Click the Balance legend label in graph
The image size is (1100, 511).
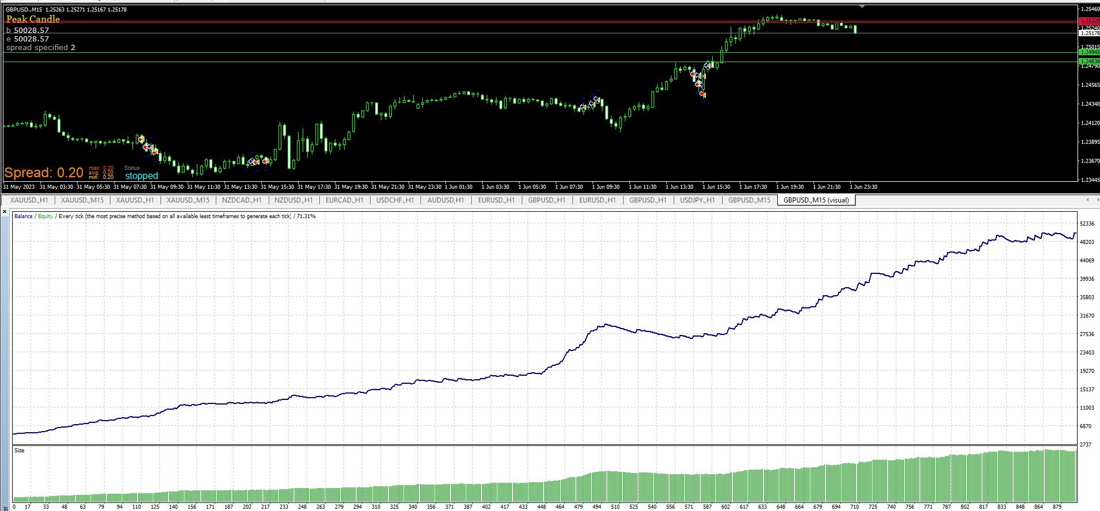pyautogui.click(x=24, y=216)
